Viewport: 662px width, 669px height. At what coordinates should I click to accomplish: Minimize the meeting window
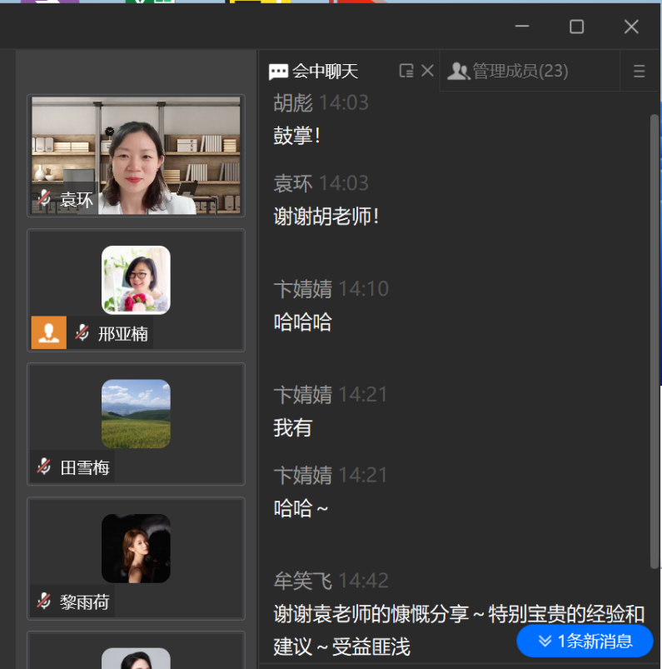521,27
